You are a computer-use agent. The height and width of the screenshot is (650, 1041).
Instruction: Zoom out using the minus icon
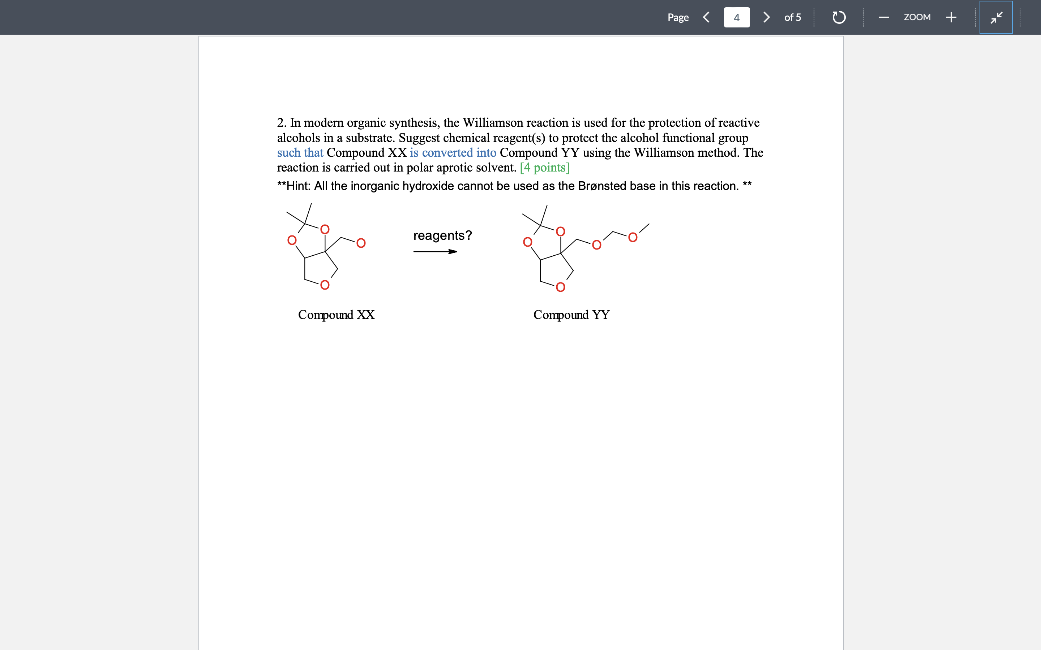coord(884,17)
